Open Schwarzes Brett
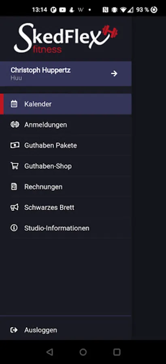The width and height of the screenshot is (166, 364). [x=66, y=207]
